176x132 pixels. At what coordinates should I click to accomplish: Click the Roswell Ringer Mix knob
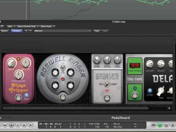(x=71, y=85)
